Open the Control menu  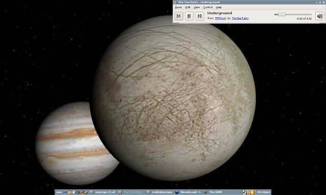[x=208, y=7]
